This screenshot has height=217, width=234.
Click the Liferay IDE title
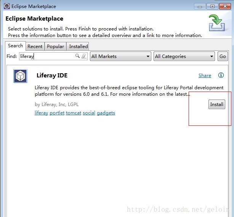click(x=52, y=76)
